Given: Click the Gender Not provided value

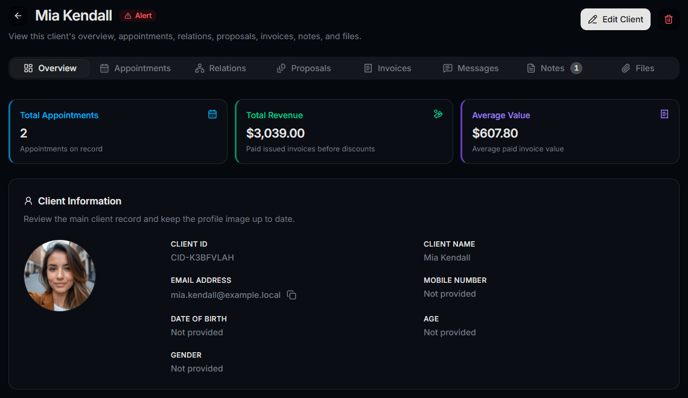Looking at the screenshot, I should click(197, 368).
